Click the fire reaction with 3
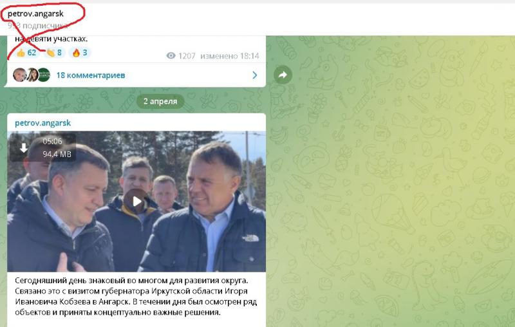The height and width of the screenshot is (327, 515). coord(80,53)
